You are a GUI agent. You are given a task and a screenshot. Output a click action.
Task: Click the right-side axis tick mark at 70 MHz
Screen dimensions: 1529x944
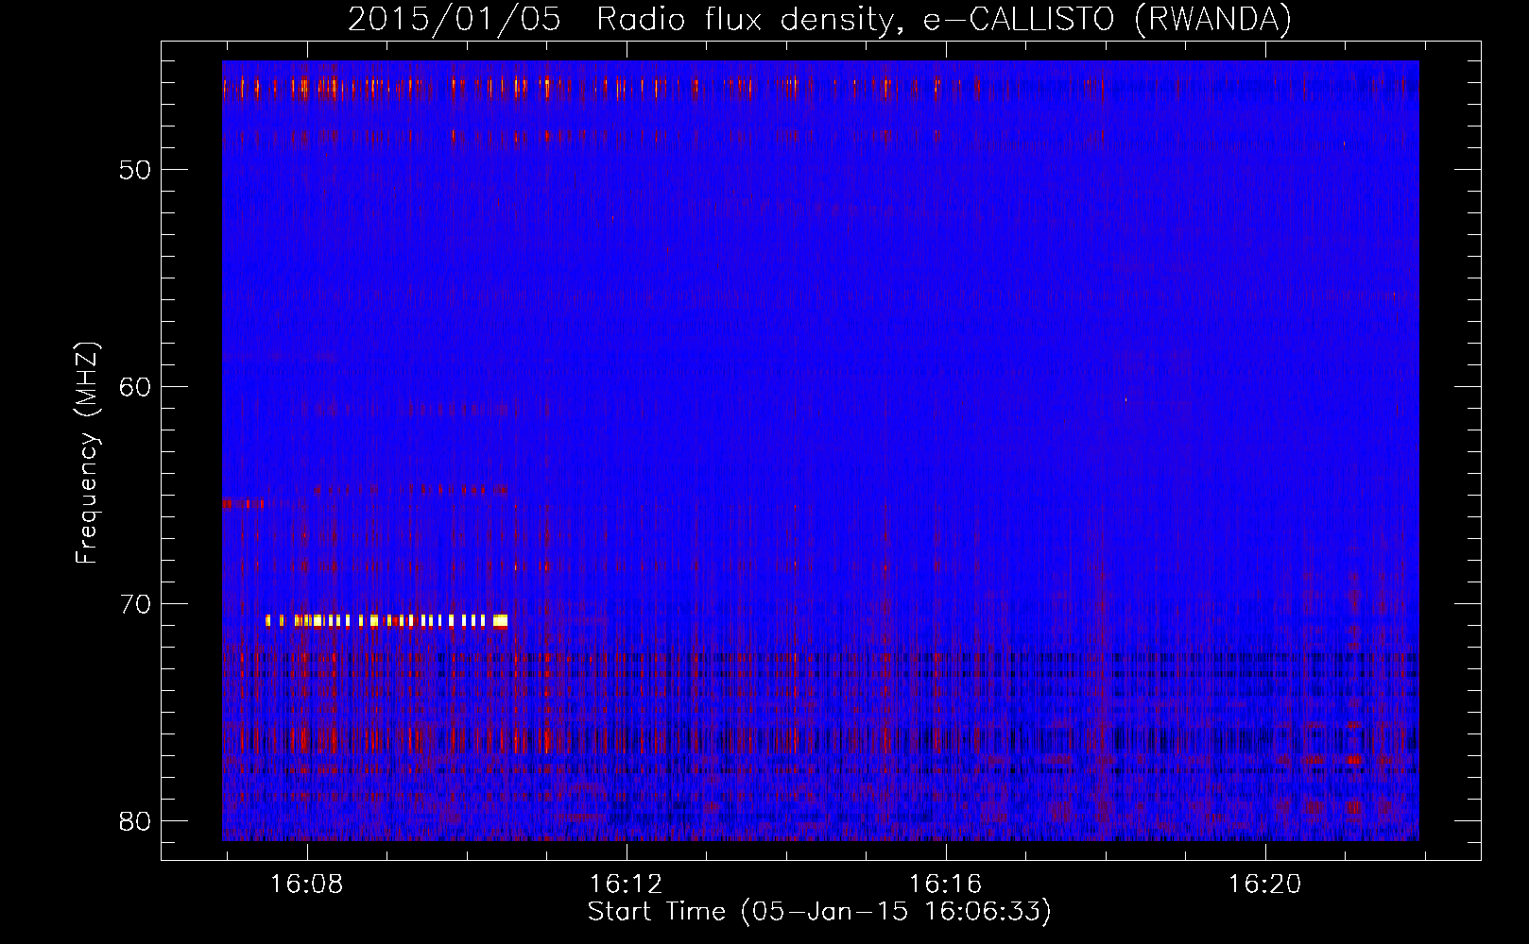(x=1469, y=603)
